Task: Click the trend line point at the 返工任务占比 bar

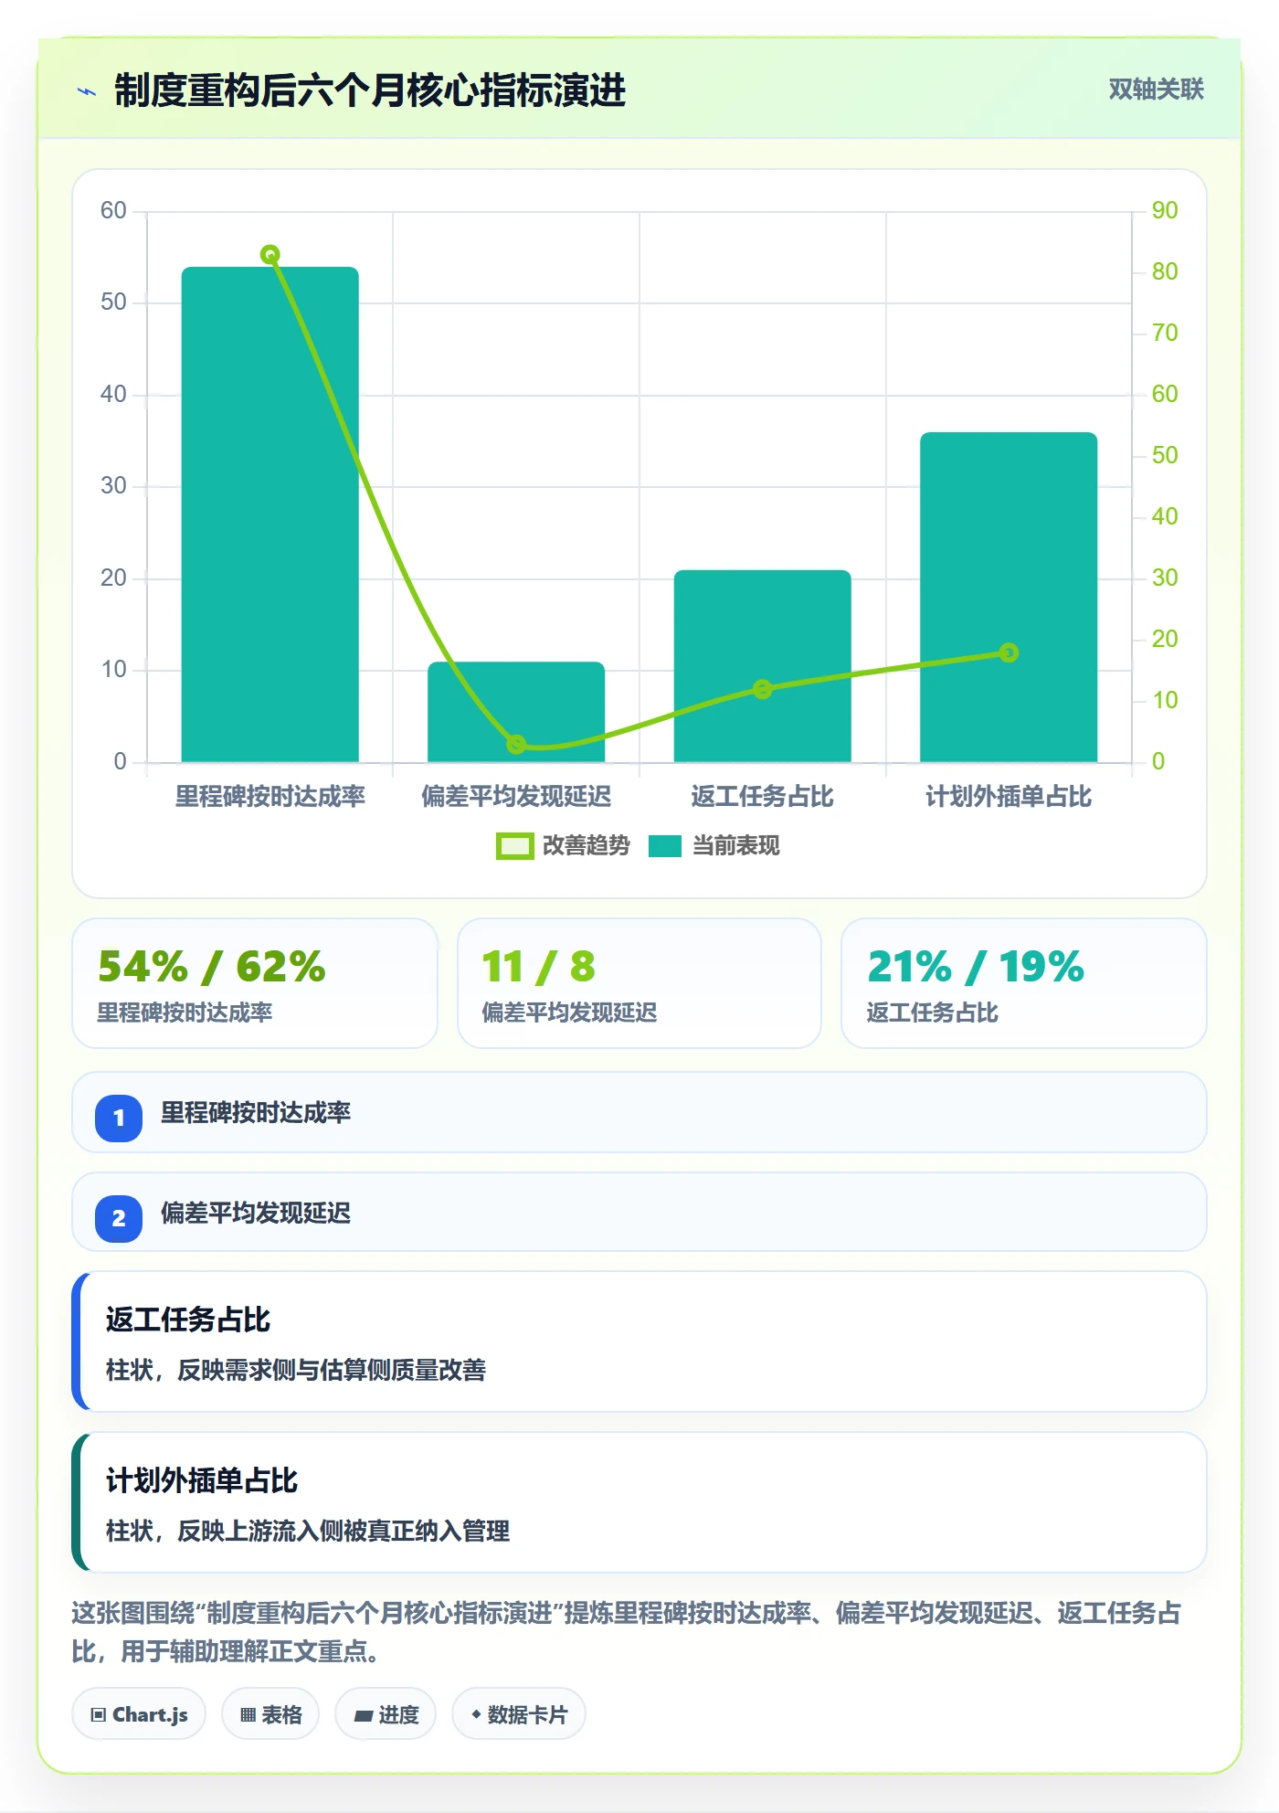Action: point(763,689)
